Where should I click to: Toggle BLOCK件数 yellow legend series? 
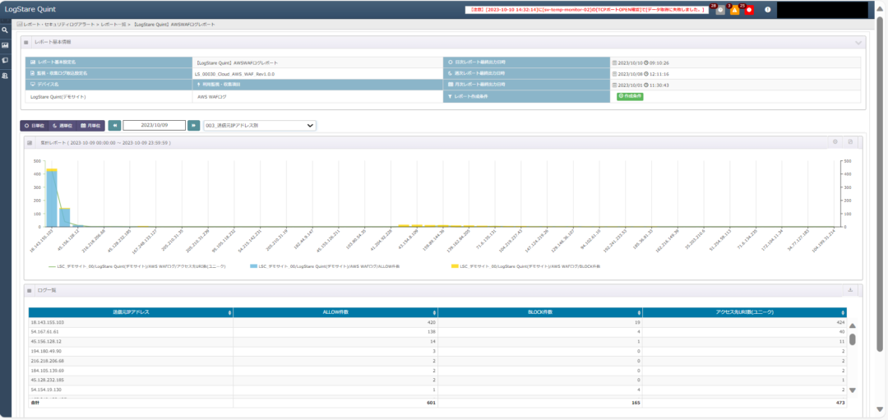[x=525, y=265]
